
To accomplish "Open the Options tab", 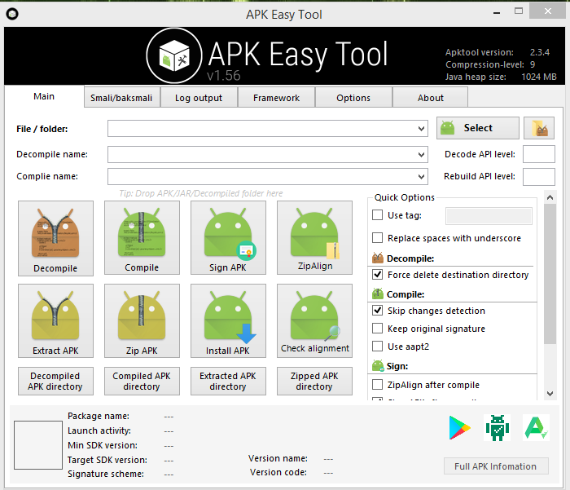I will pyautogui.click(x=353, y=98).
